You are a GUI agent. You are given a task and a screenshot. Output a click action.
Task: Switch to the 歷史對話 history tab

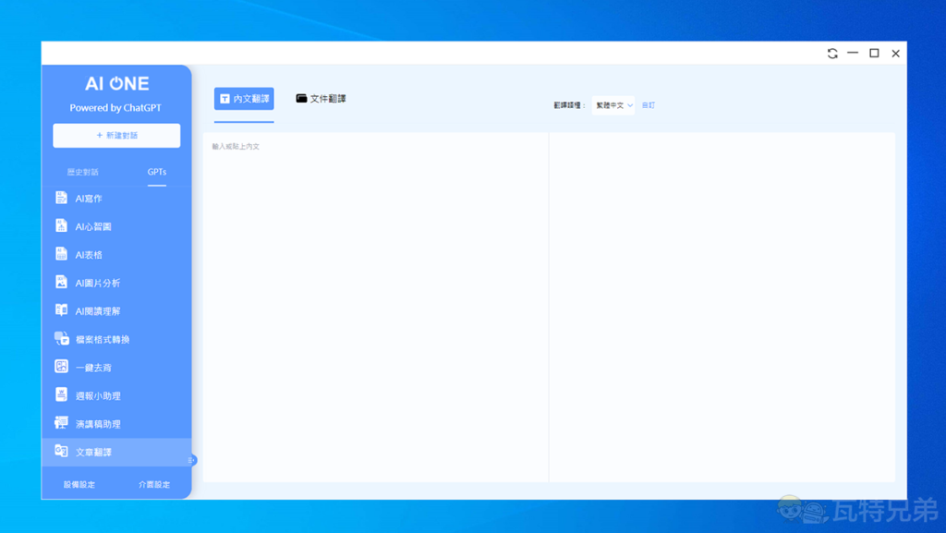[x=82, y=172]
